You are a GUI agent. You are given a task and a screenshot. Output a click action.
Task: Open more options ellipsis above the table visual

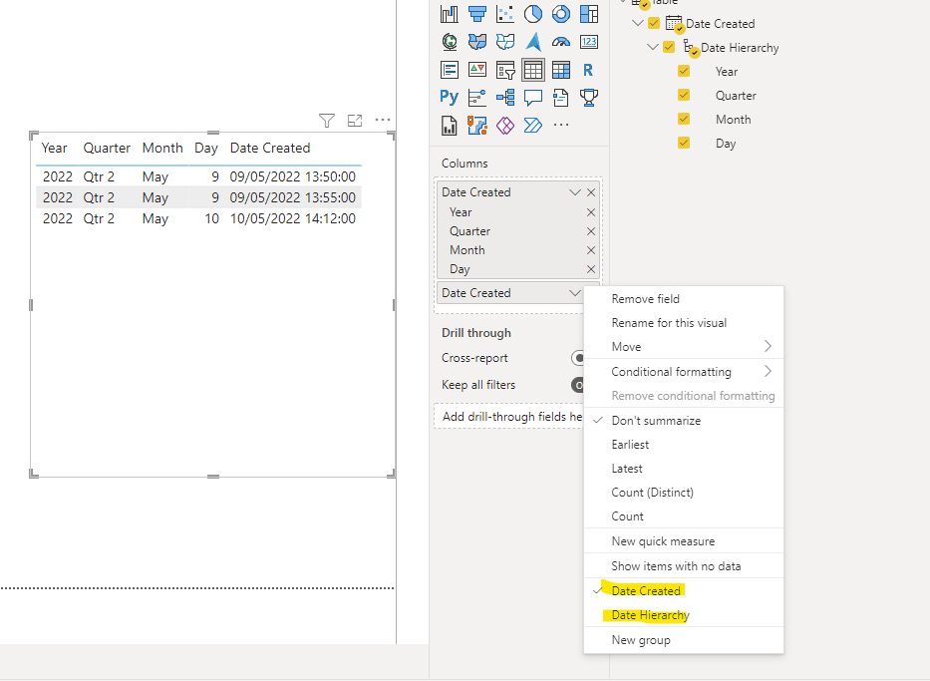click(383, 120)
